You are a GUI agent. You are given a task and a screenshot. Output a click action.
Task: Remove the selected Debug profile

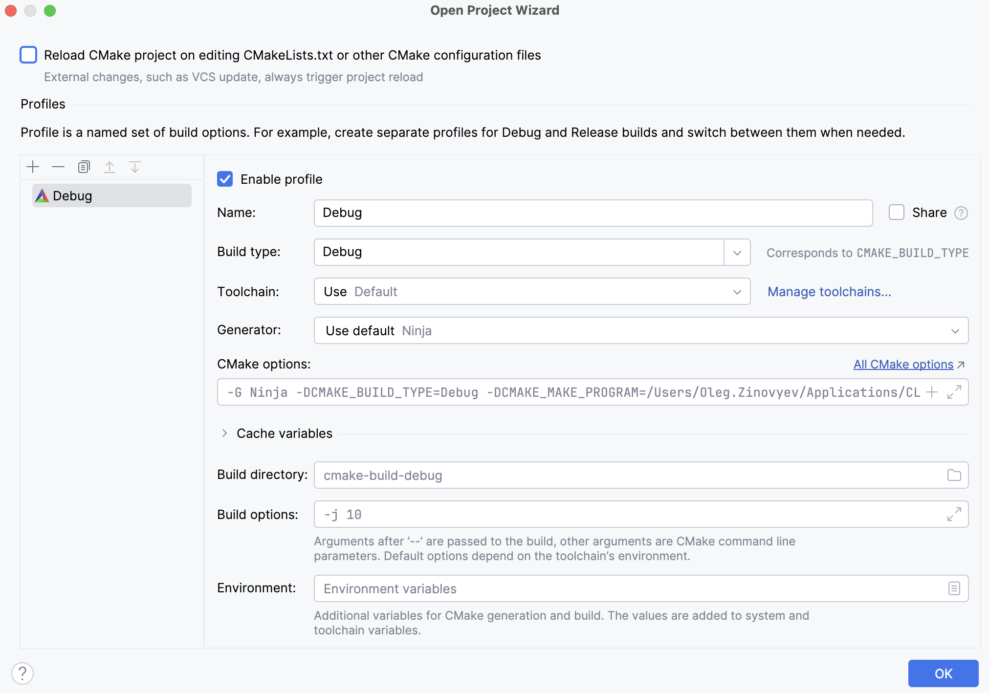pyautogui.click(x=58, y=167)
